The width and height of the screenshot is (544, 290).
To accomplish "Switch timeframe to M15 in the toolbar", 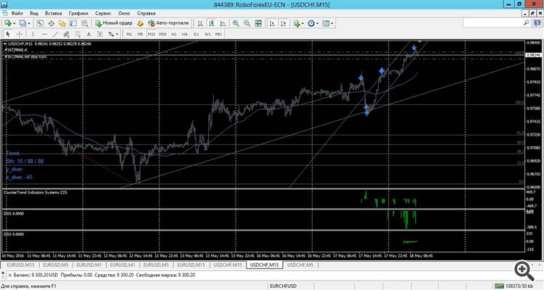I will coord(152,34).
